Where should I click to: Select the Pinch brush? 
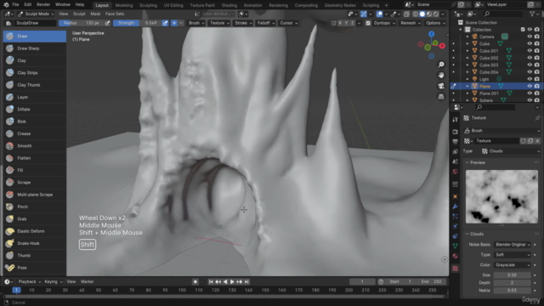pos(35,207)
